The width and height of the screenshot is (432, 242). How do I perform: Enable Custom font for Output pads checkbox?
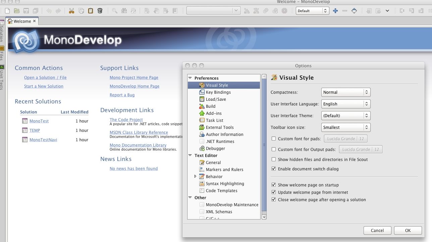274,149
